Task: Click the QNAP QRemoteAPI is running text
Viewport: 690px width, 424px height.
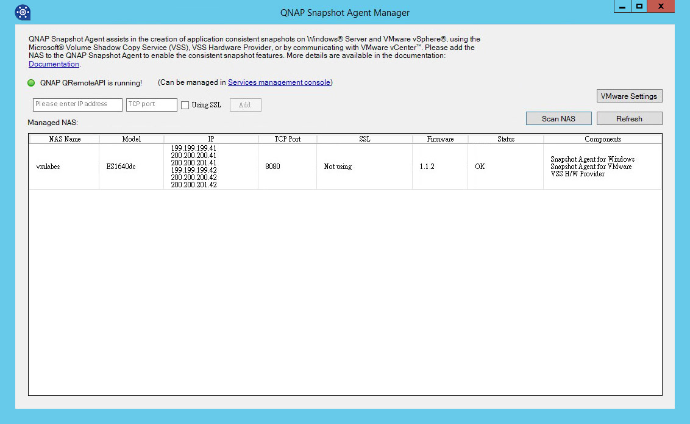Action: pyautogui.click(x=91, y=83)
